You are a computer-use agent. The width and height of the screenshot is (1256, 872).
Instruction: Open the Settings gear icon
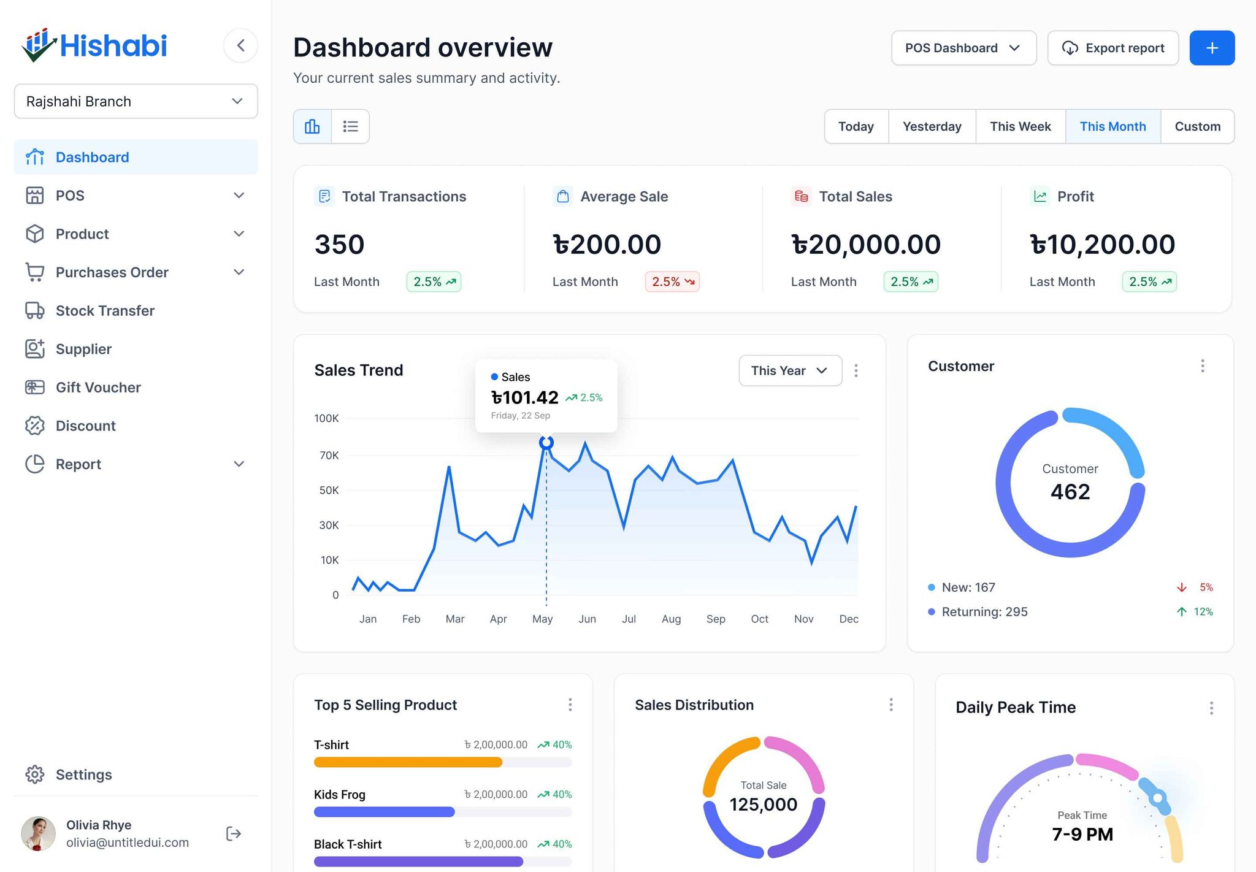[35, 774]
